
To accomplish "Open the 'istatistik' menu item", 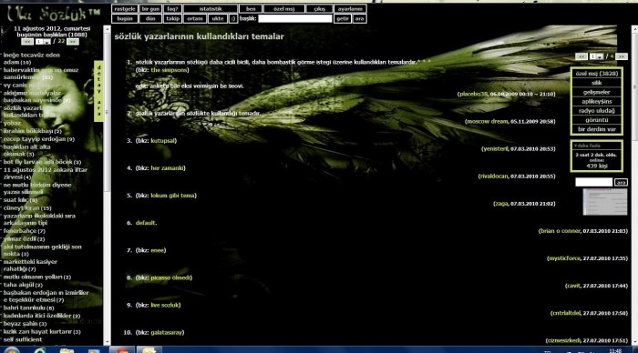I will tap(211, 8).
